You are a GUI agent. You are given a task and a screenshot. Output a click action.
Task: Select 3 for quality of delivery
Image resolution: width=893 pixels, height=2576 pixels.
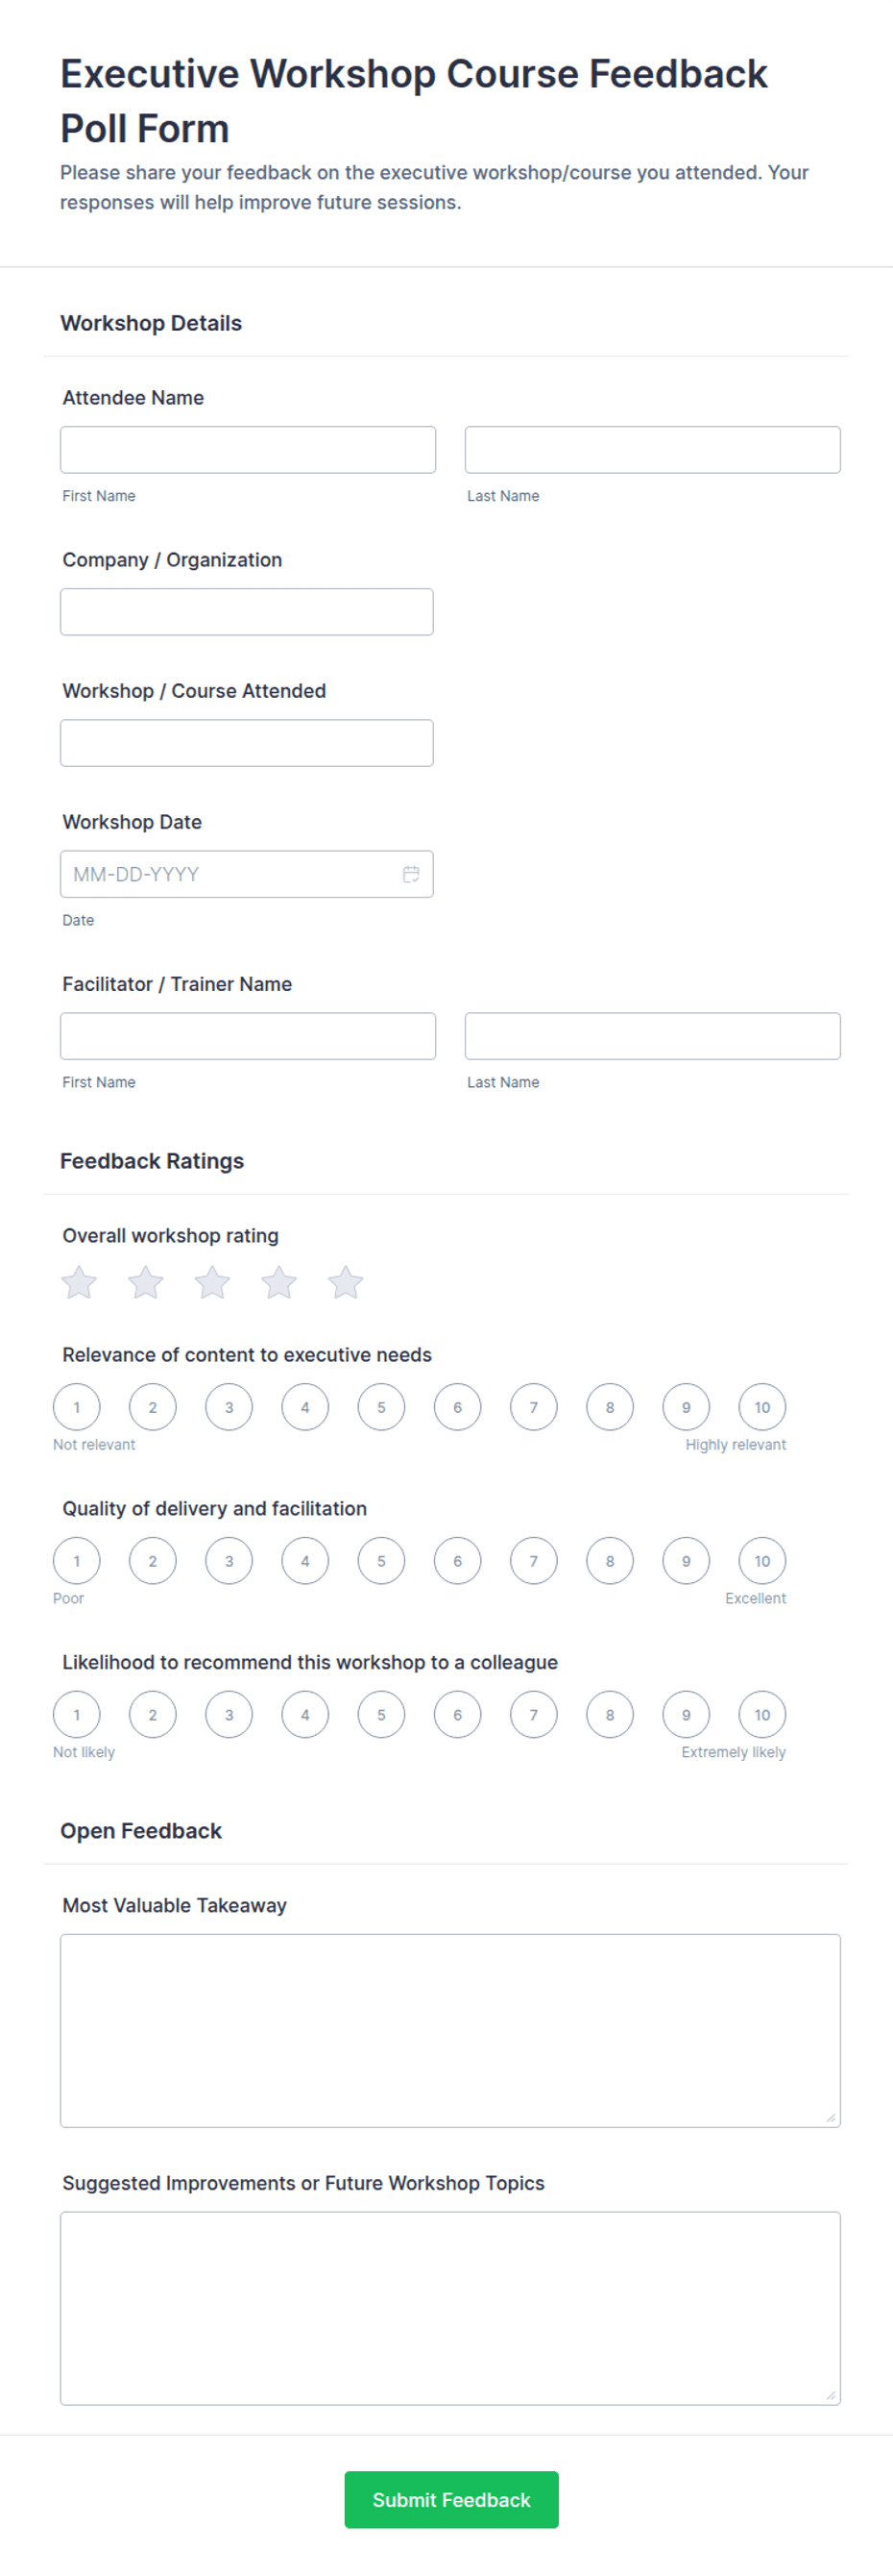click(229, 1561)
